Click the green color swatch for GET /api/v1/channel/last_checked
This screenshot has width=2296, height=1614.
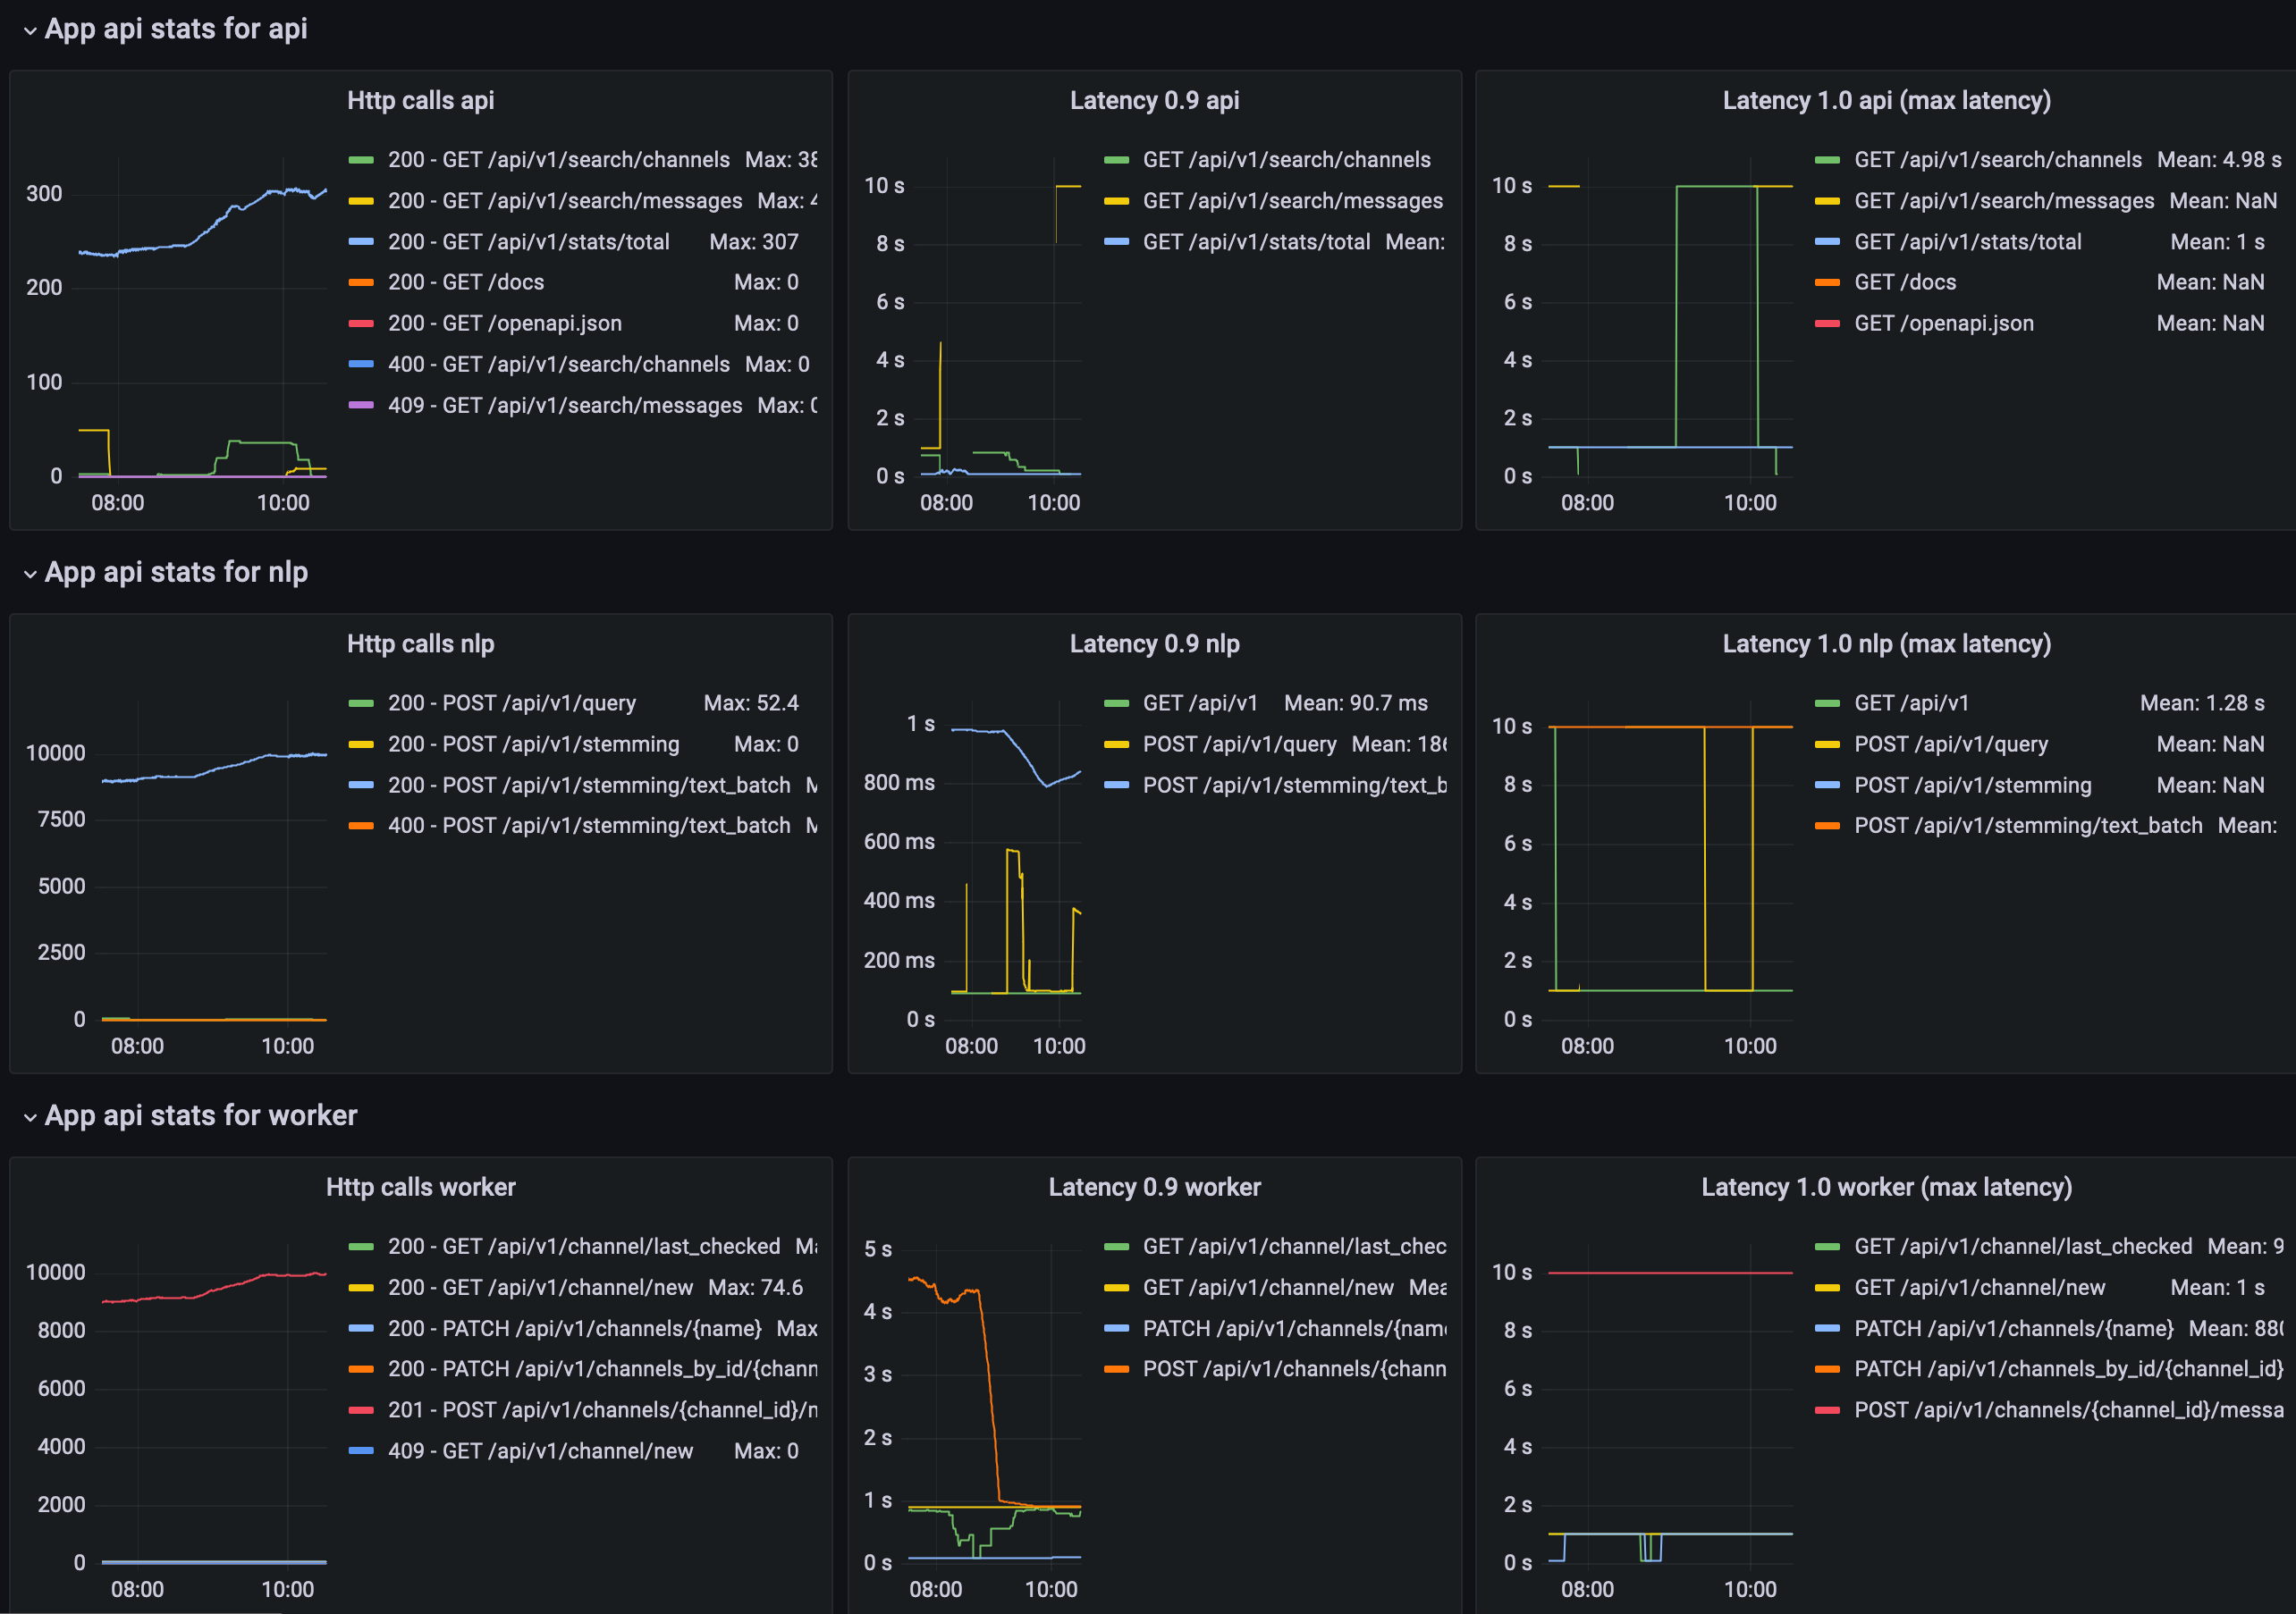(x=1827, y=1246)
